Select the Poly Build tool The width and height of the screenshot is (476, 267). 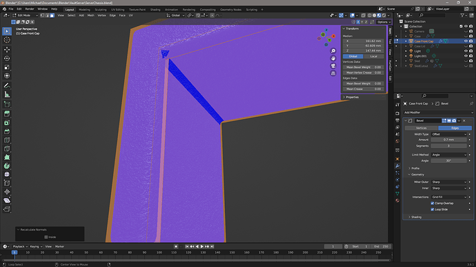[7, 158]
